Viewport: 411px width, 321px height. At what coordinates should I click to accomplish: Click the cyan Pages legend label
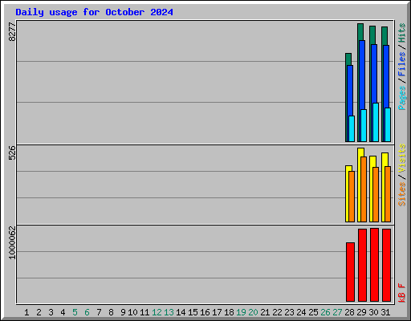pos(401,98)
